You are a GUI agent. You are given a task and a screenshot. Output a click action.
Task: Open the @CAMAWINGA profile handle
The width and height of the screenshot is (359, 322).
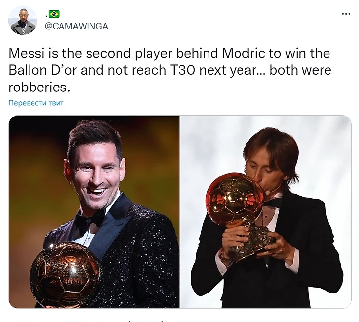[76, 26]
